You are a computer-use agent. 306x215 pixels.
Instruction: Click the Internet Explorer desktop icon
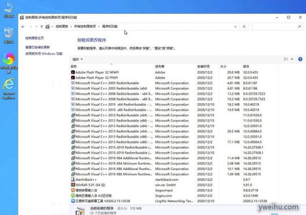[9, 84]
